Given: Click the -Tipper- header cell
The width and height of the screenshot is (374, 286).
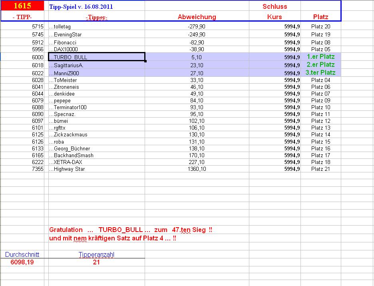Looking at the screenshot, I should click(96, 17).
